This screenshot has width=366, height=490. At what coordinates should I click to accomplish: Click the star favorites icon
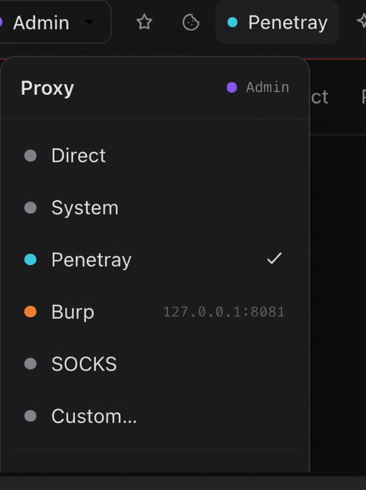point(144,22)
